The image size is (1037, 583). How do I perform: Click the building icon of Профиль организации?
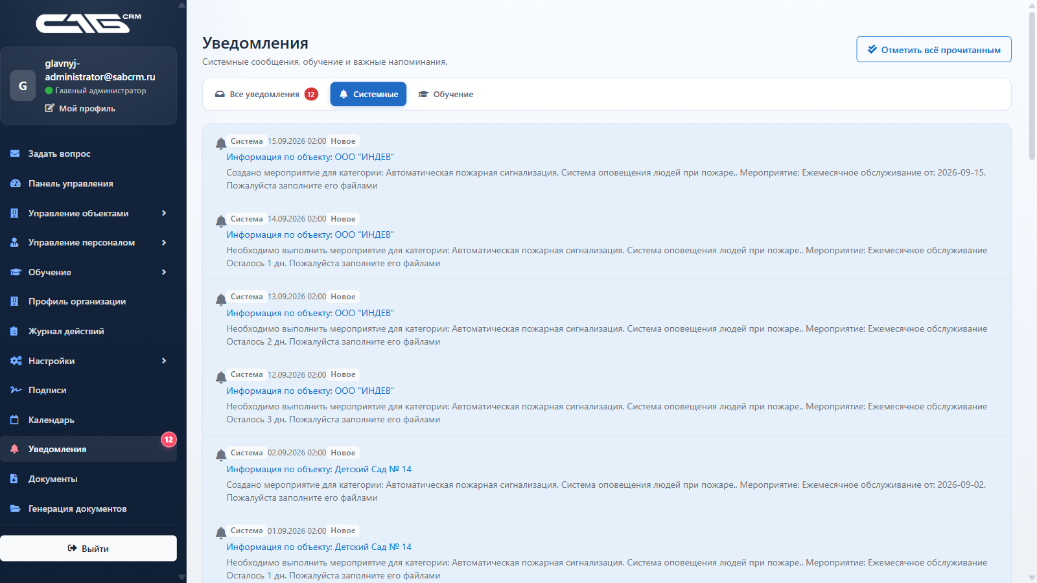(14, 301)
